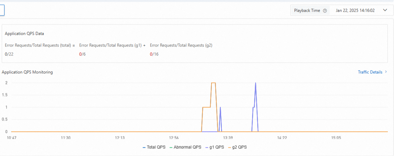This screenshot has width=394, height=156.
Task: Click the 0/16 g2 error requests value
Action: click(x=154, y=54)
